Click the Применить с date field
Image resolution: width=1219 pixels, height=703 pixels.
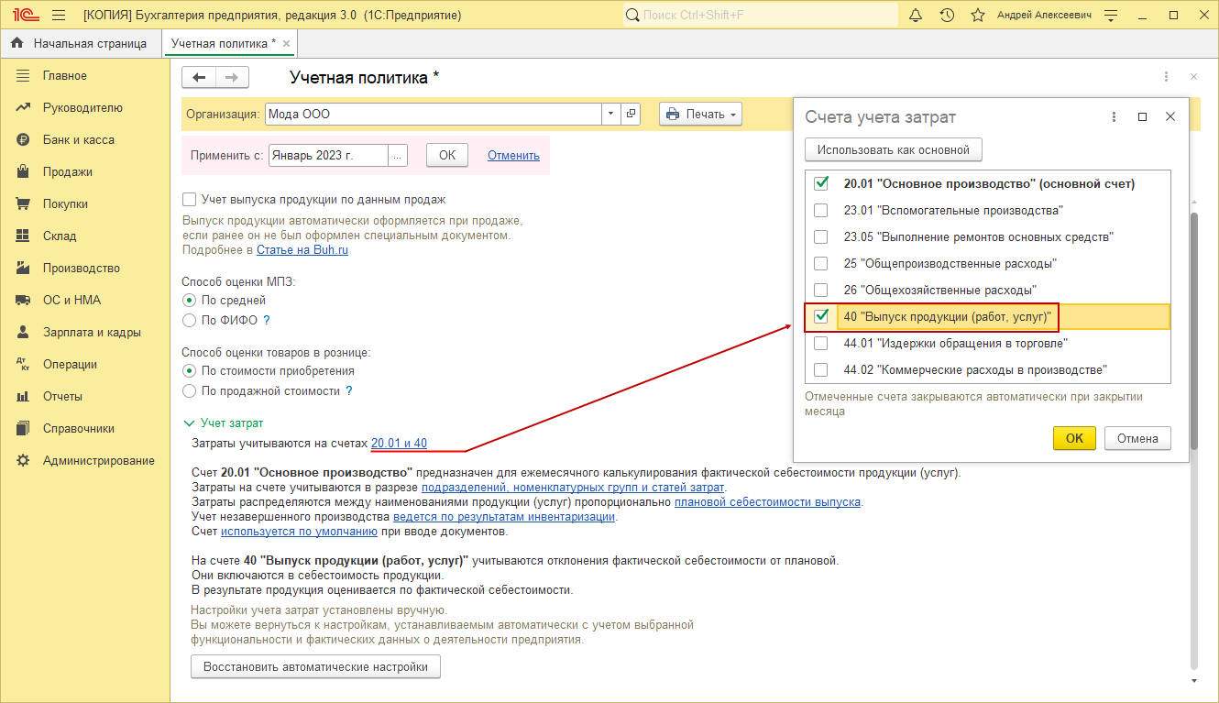pos(328,156)
